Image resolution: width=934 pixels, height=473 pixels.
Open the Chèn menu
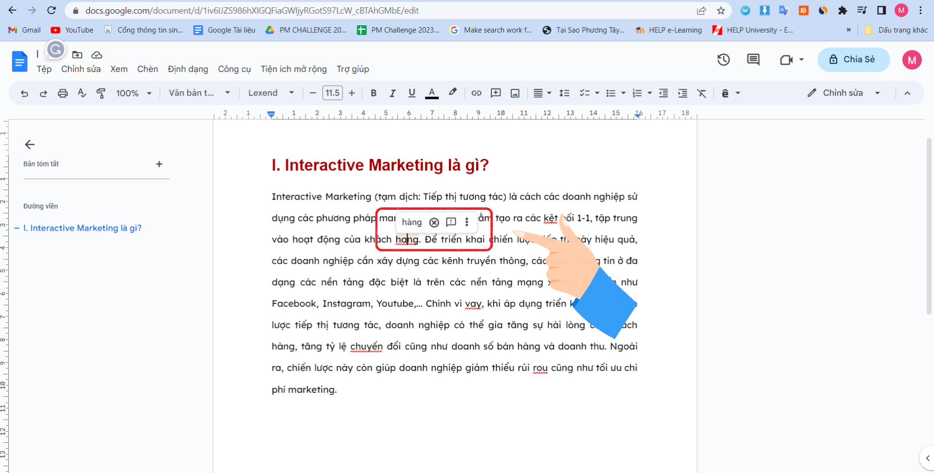[x=147, y=69]
